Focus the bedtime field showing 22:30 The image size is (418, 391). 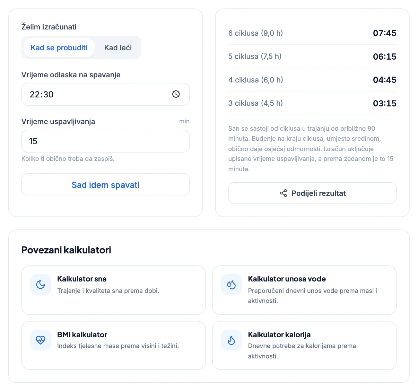pyautogui.click(x=105, y=94)
